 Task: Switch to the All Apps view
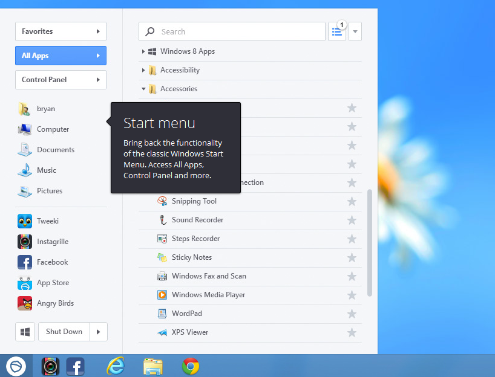point(61,55)
